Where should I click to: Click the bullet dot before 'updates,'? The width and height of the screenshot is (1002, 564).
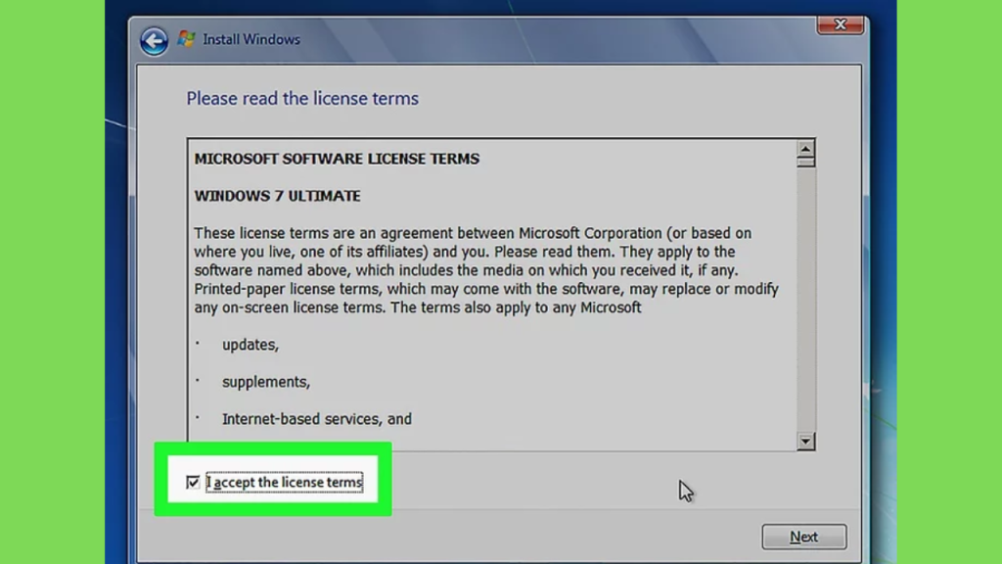tap(198, 344)
